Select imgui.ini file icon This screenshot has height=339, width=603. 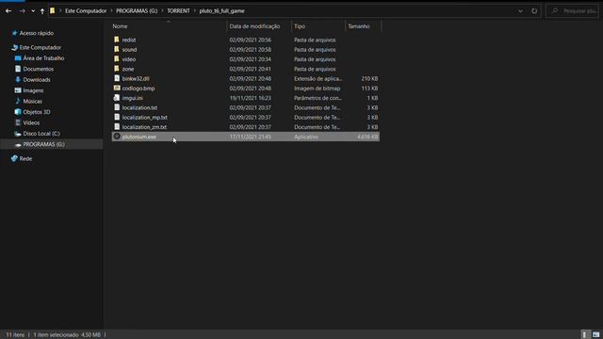pyautogui.click(x=117, y=98)
